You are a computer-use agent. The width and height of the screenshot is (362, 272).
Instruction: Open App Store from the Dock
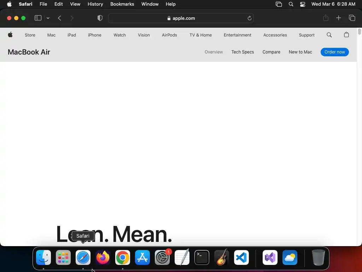click(142, 257)
